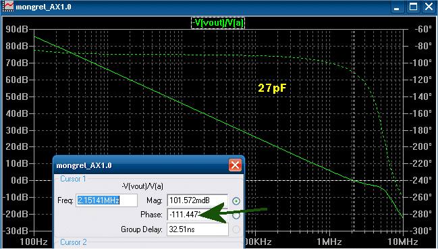Viewport: 438px width, 249px height.
Task: Click the Mag field showing 101.572mdB
Action: point(198,200)
